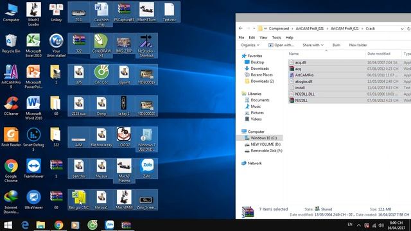Click the Mach3 Plasma desktop icon
411x231 pixels.
(124, 170)
